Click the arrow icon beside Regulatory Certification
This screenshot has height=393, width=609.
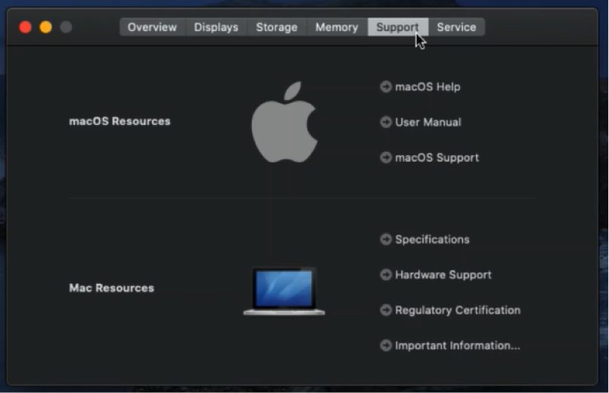386,310
